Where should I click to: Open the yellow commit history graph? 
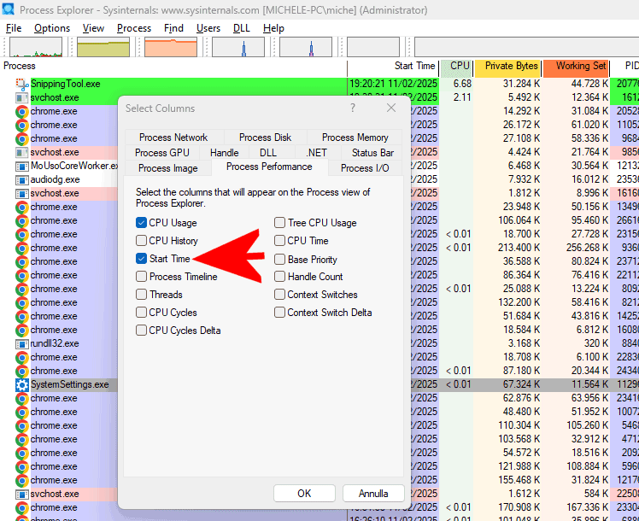(x=103, y=47)
